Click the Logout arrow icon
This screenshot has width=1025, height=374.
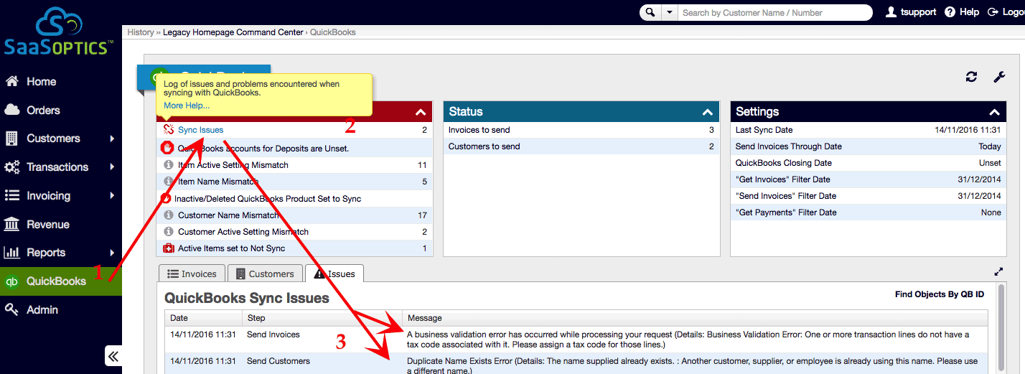point(993,12)
